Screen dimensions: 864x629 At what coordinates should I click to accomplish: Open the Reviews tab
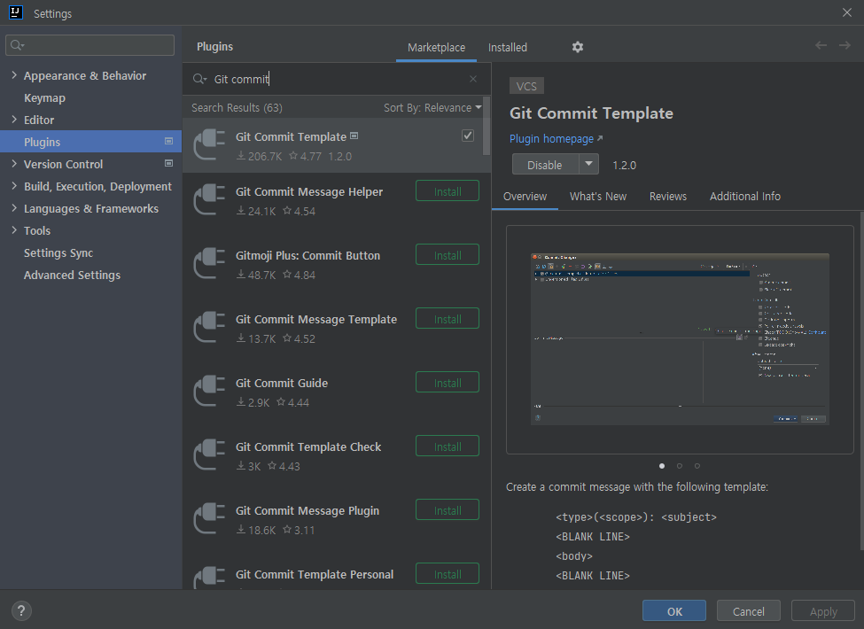point(668,197)
